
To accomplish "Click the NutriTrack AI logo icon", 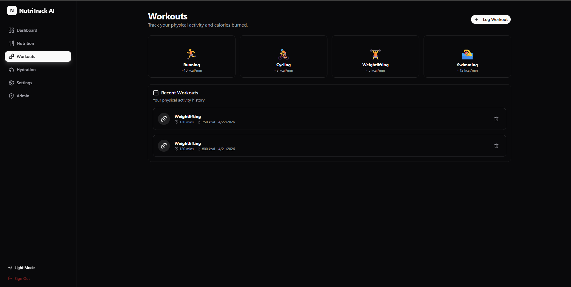I will click(x=12, y=10).
